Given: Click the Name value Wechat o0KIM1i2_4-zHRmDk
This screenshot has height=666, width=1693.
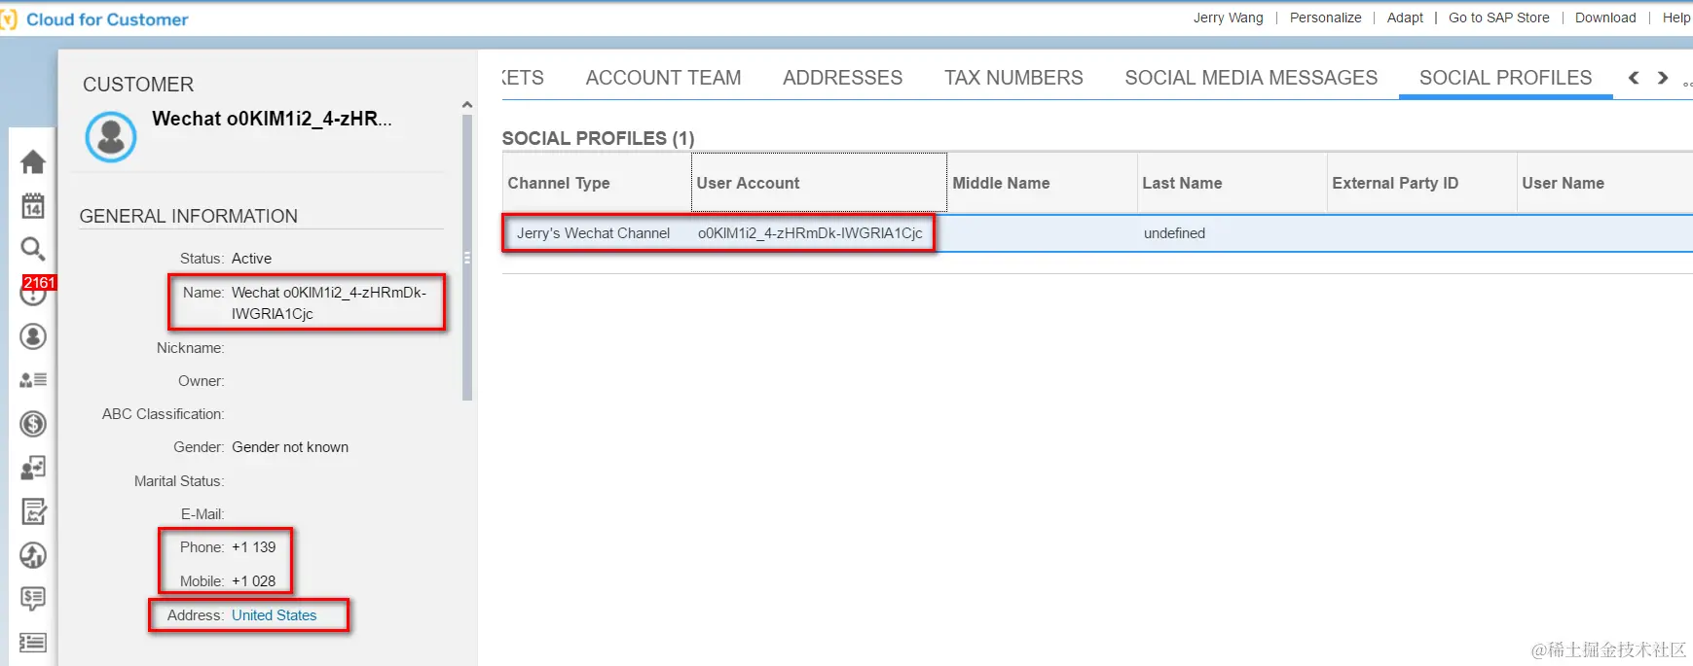Looking at the screenshot, I should pos(328,303).
